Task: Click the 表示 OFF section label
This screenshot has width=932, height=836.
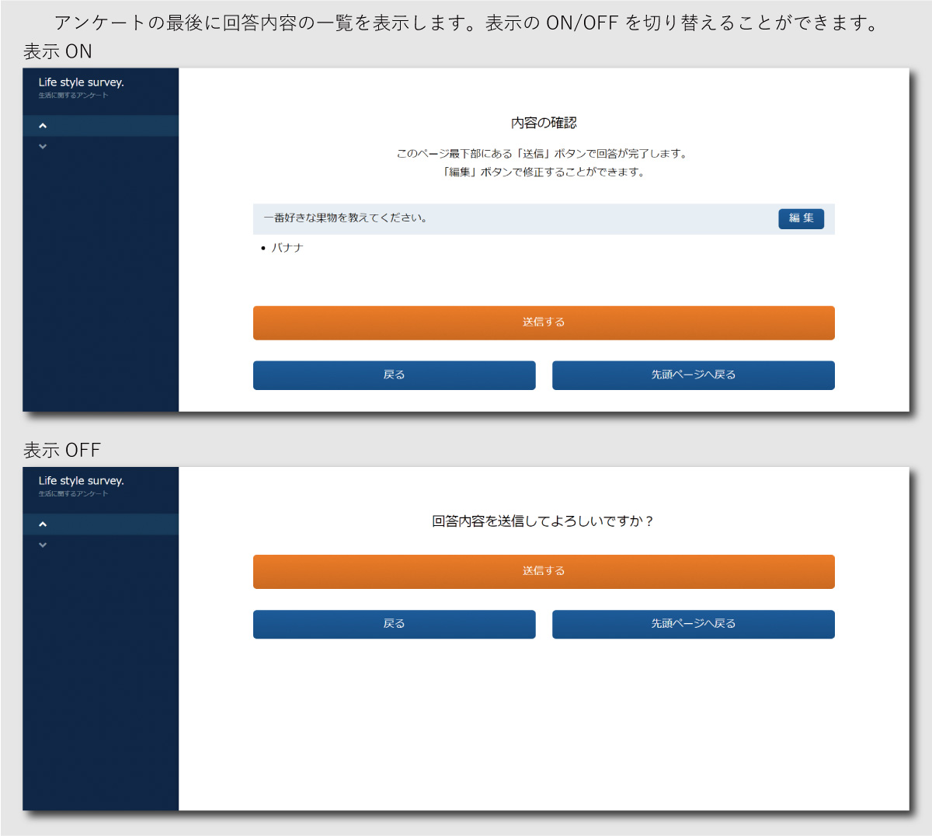Action: click(62, 451)
